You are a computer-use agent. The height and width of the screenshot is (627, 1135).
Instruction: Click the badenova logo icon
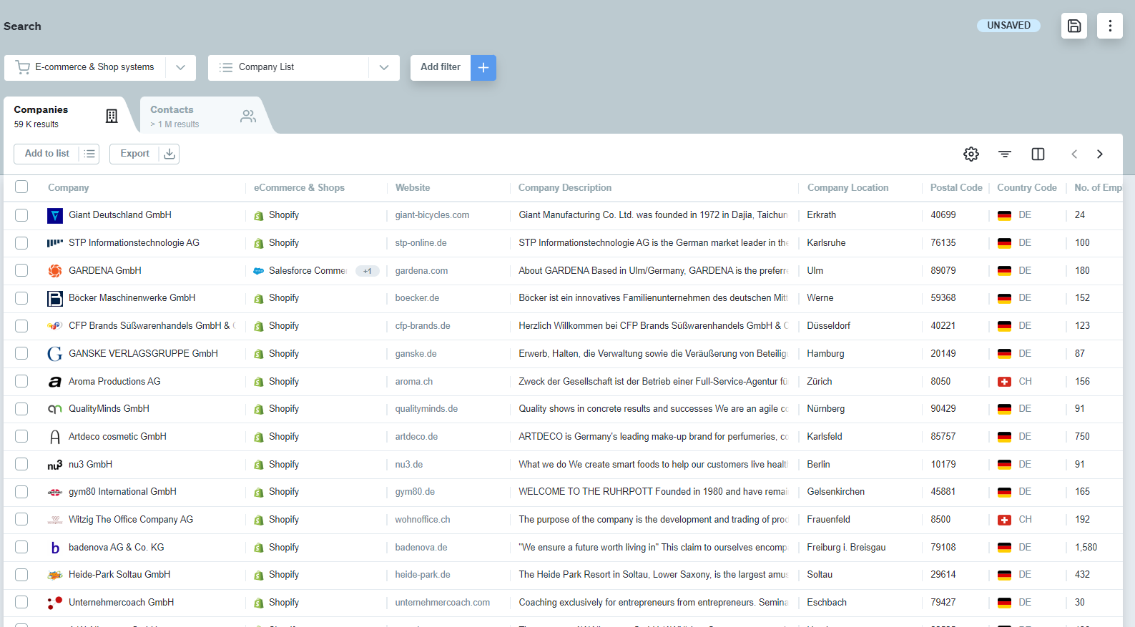pyautogui.click(x=55, y=548)
